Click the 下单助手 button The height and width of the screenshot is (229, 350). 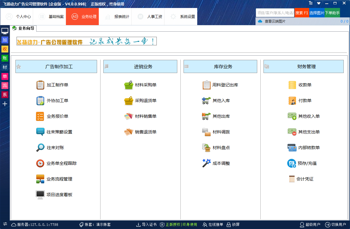(332, 13)
